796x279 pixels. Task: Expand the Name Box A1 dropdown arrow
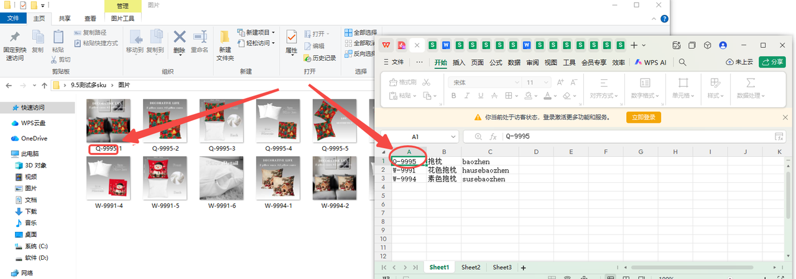pyautogui.click(x=453, y=136)
